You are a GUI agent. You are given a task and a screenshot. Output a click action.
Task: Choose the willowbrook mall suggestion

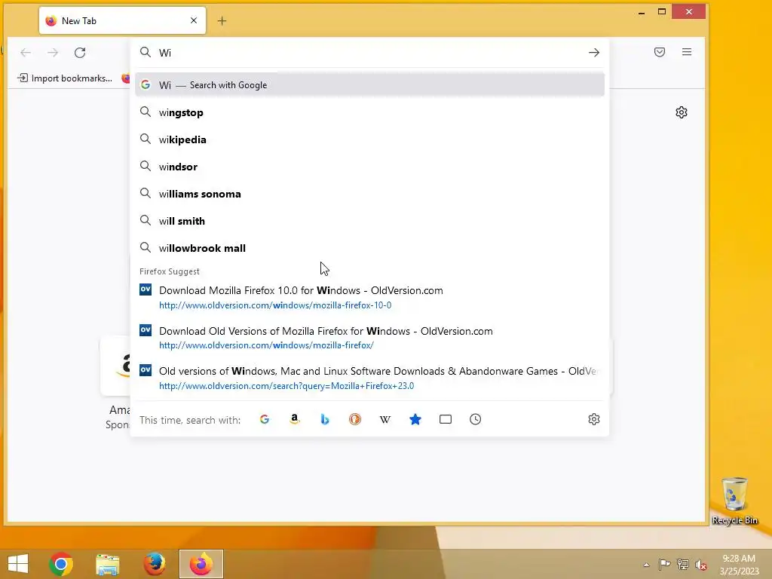tap(369, 248)
